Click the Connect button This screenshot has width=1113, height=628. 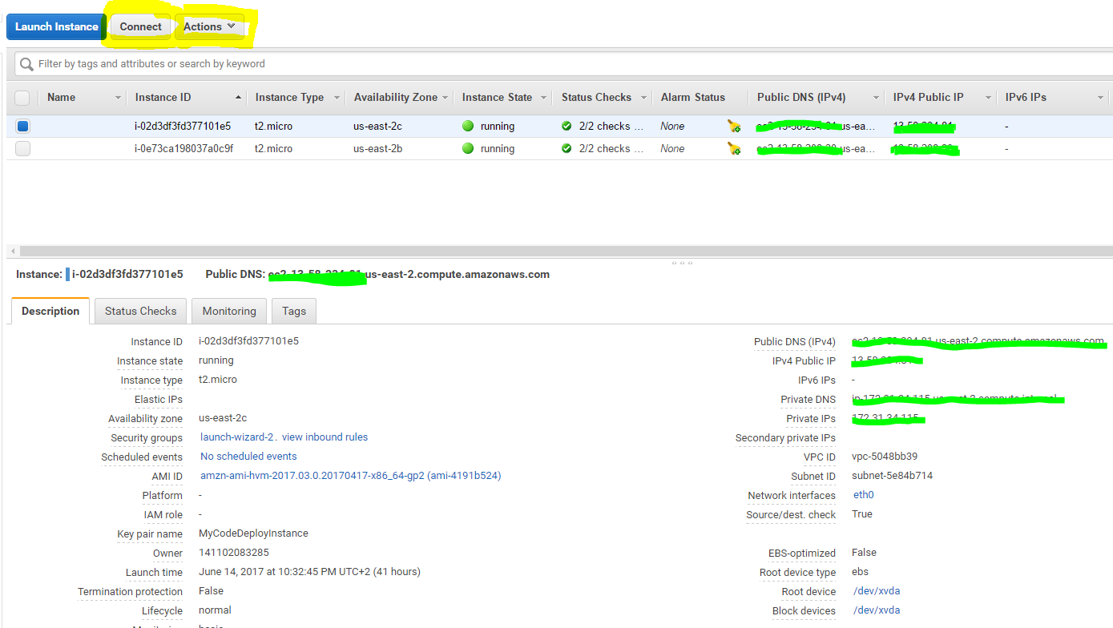[x=141, y=26]
